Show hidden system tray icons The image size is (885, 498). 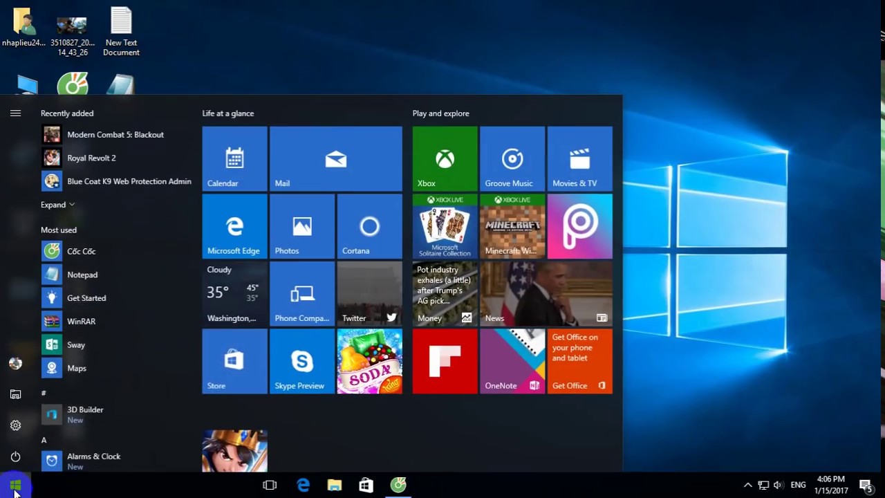click(747, 486)
